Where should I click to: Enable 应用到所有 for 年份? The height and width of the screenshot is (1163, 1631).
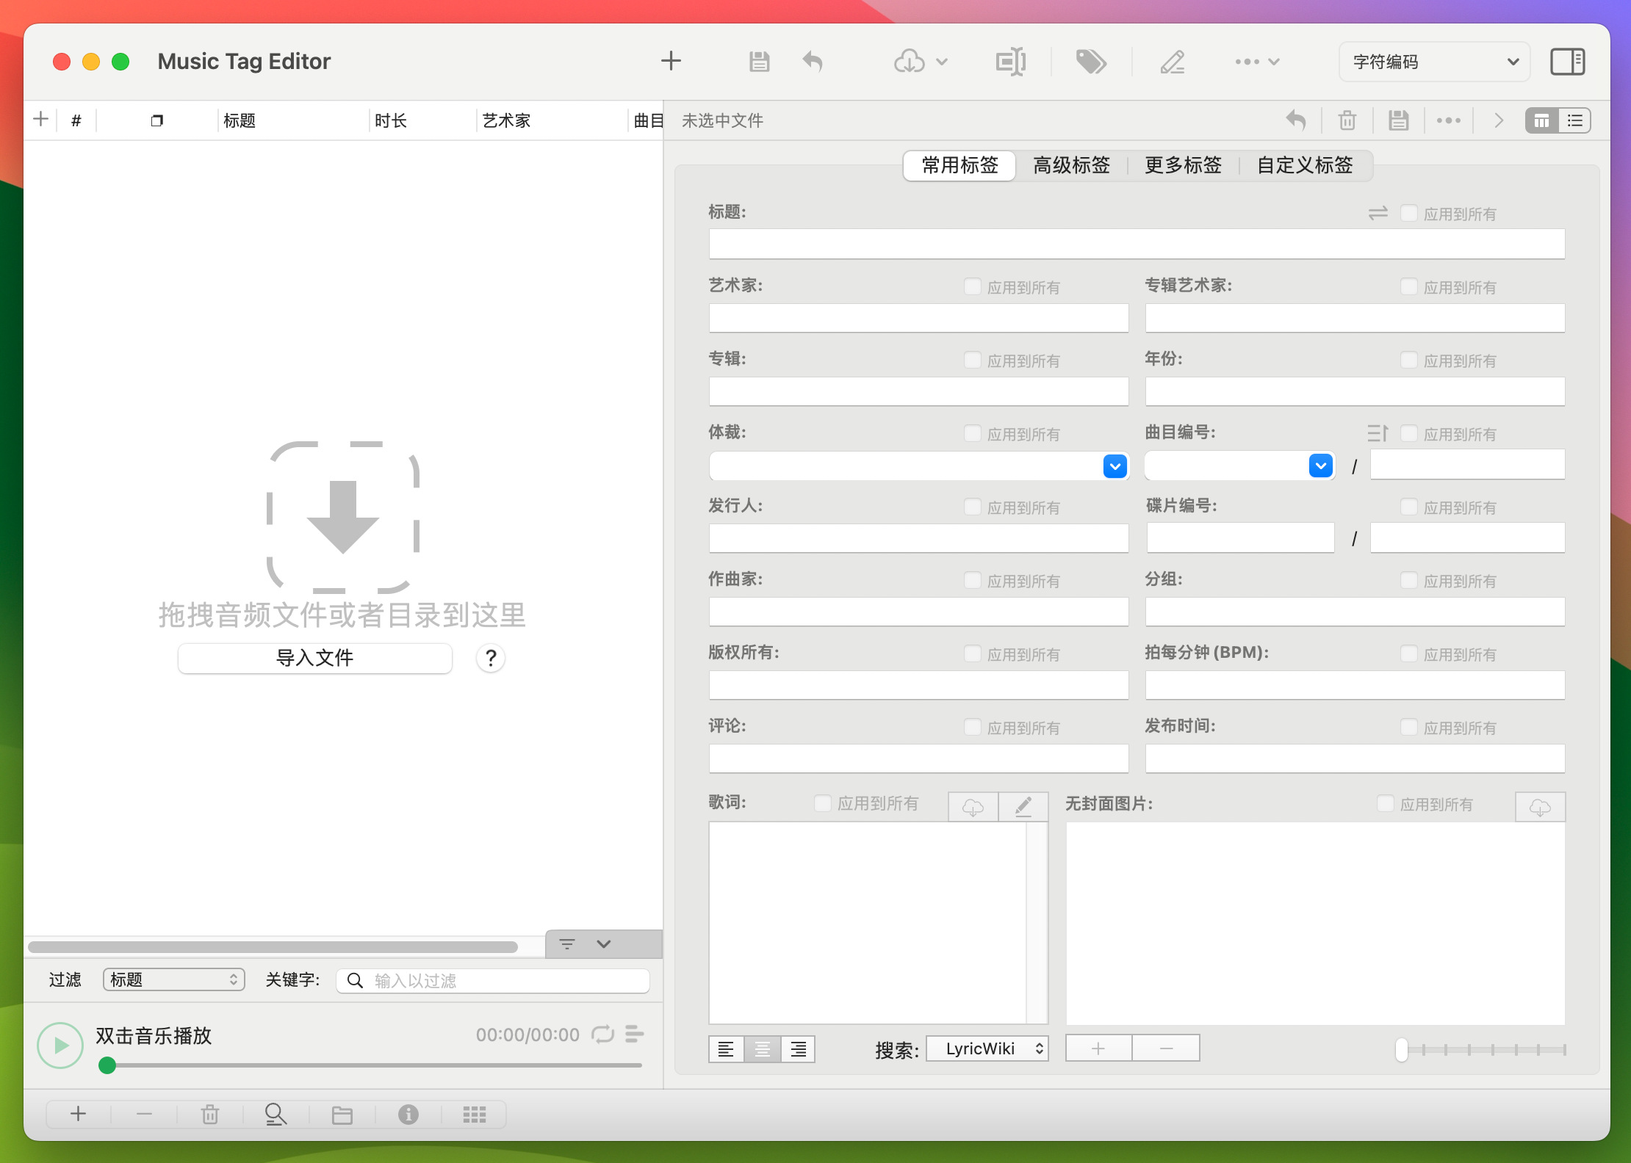click(x=1408, y=361)
